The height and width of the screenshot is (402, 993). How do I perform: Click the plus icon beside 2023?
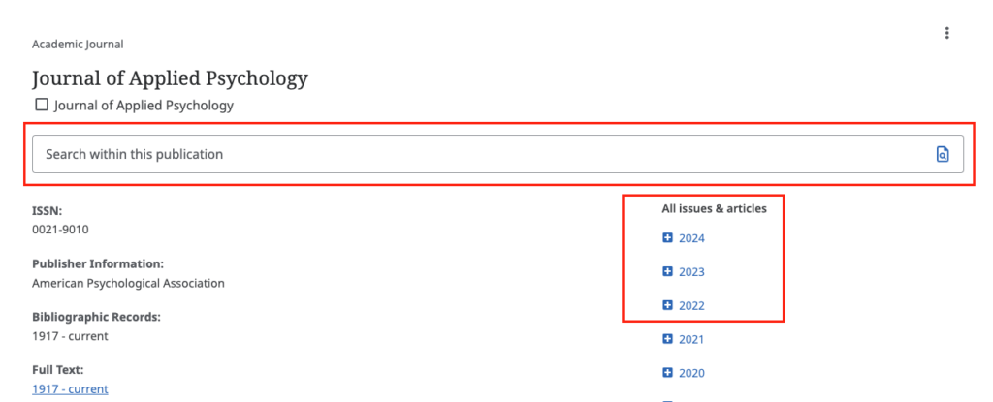667,272
